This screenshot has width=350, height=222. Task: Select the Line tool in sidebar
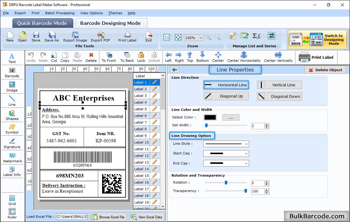pyautogui.click(x=12, y=101)
